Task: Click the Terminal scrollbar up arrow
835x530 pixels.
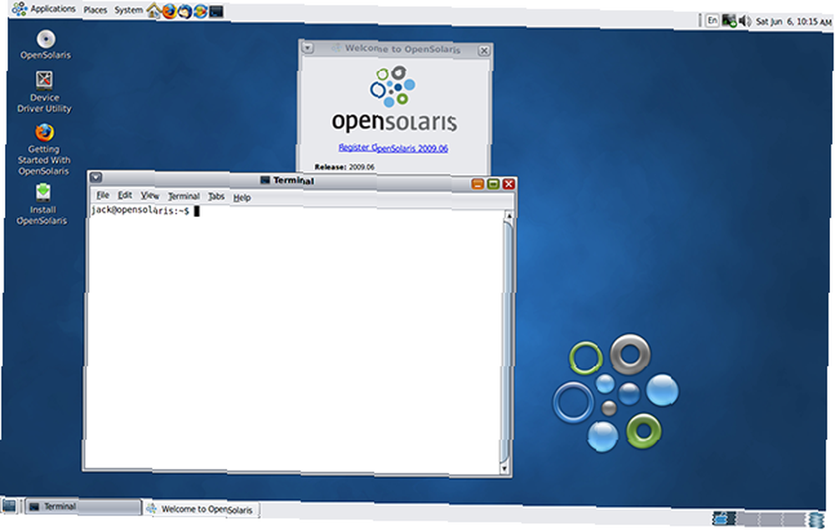Action: click(509, 215)
